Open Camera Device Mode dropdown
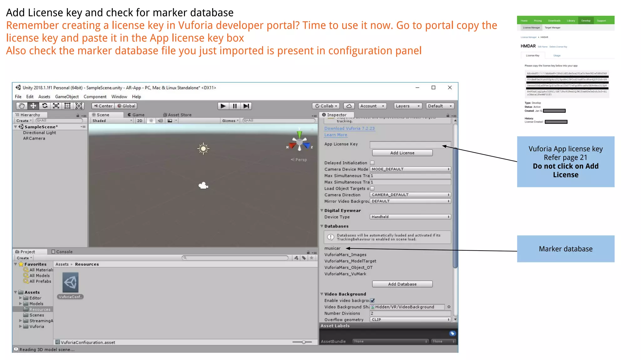641x360 pixels. point(410,169)
